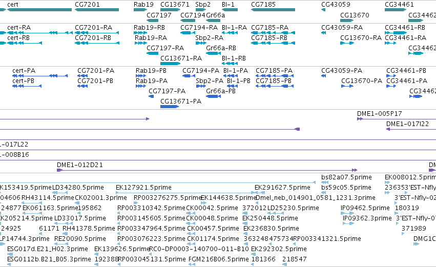Select the cert-RB transcript label
Image resolution: width=436 pixels, height=267 pixels.
[18, 37]
